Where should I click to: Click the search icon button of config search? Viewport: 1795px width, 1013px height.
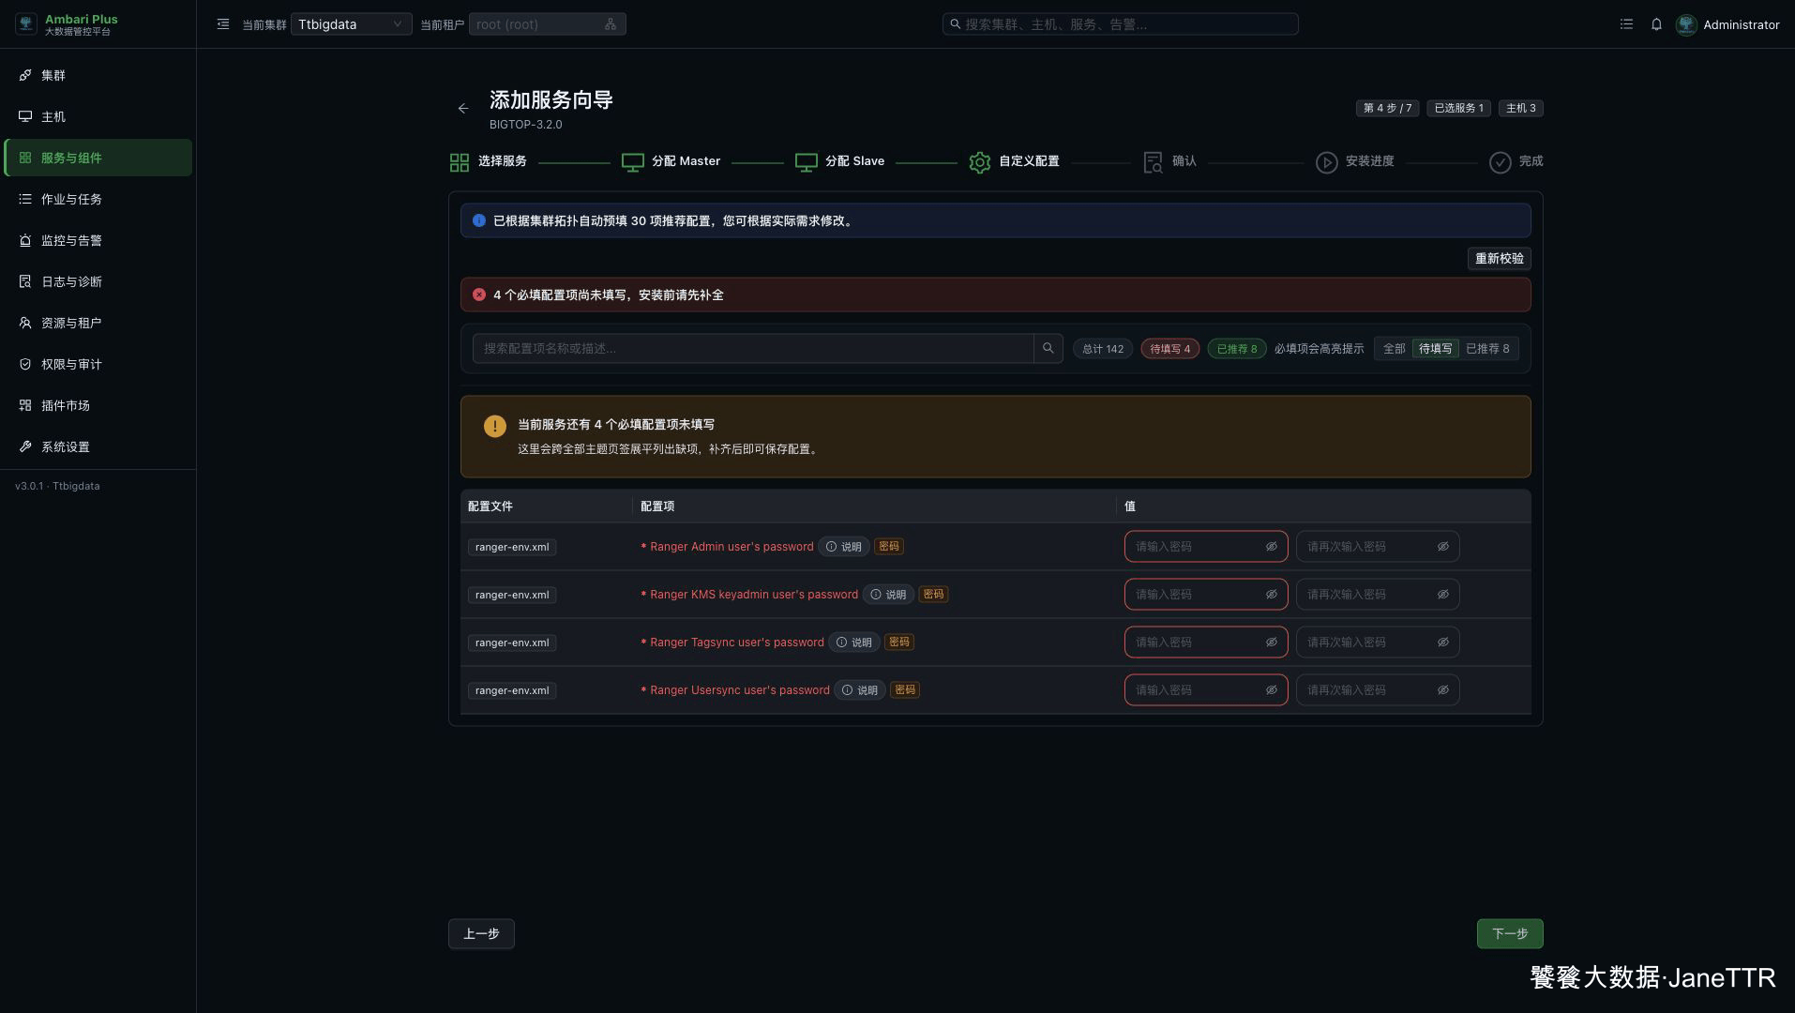(1048, 348)
